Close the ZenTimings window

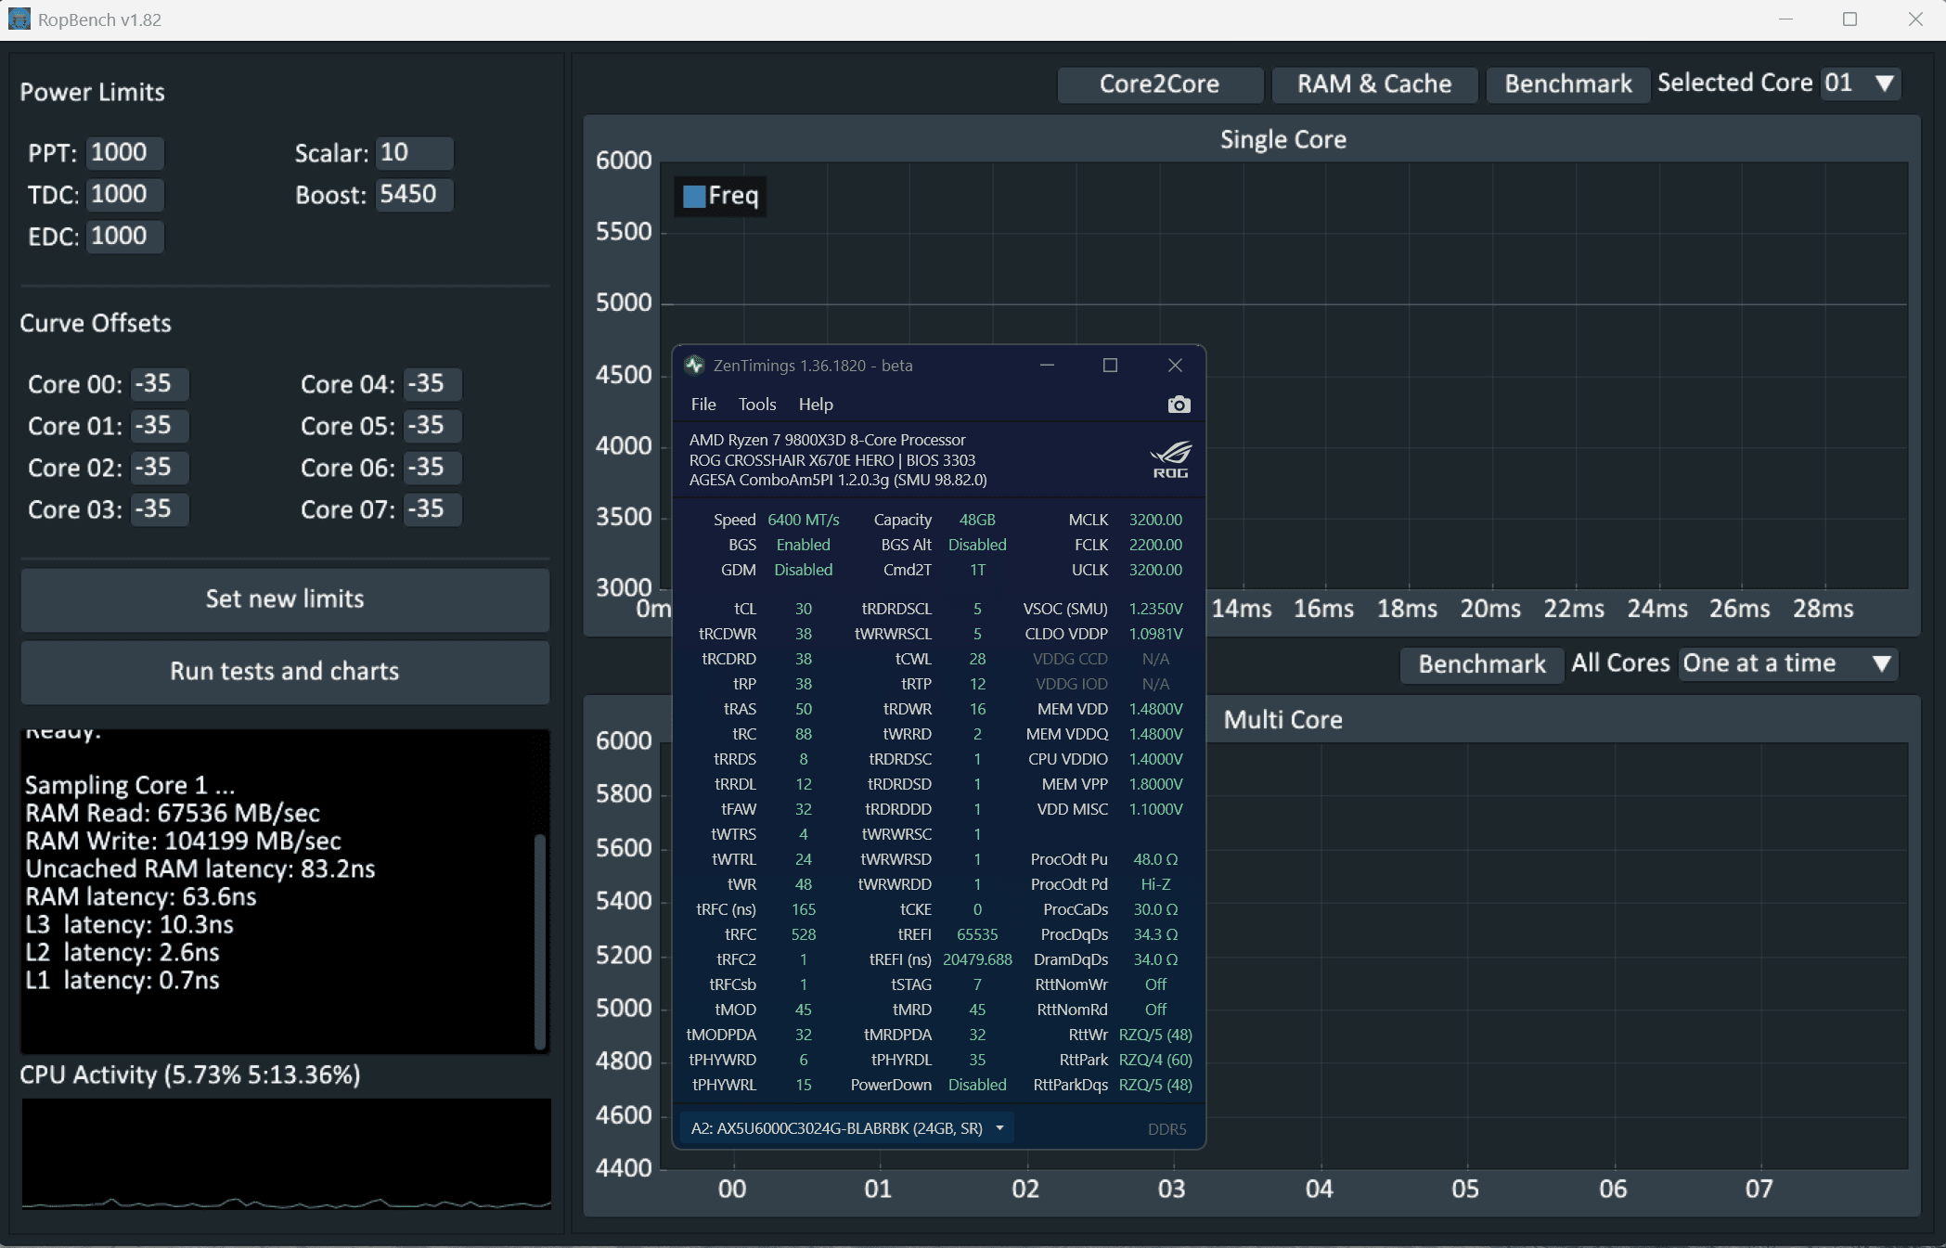click(x=1175, y=366)
